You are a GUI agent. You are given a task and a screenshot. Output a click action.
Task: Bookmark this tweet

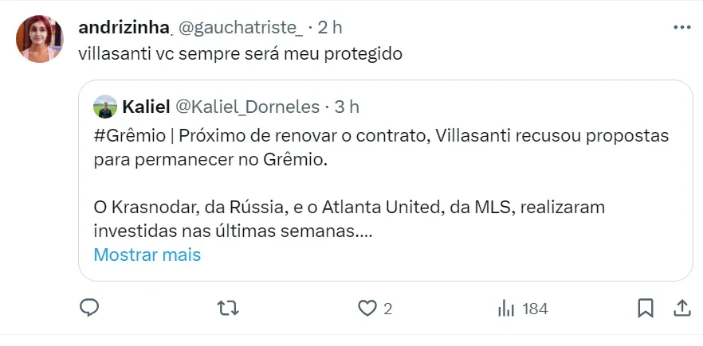point(646,308)
